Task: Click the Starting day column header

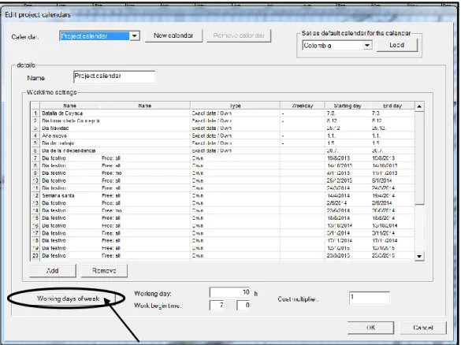Action: (x=348, y=106)
